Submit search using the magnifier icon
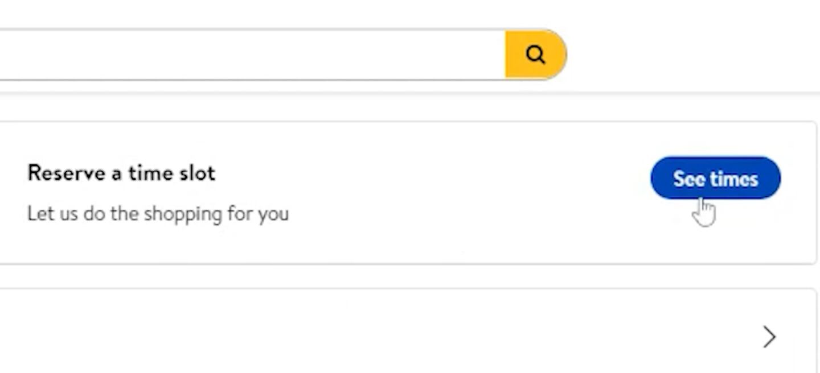Image resolution: width=820 pixels, height=373 pixels. 535,55
